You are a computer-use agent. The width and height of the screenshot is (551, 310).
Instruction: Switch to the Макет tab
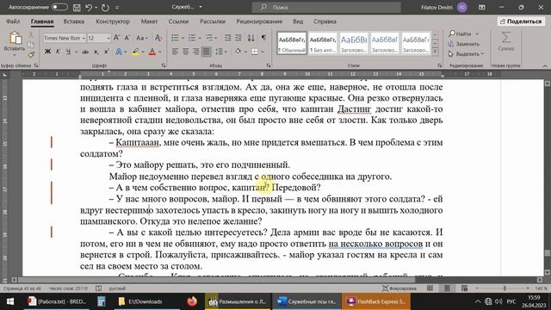pyautogui.click(x=149, y=22)
